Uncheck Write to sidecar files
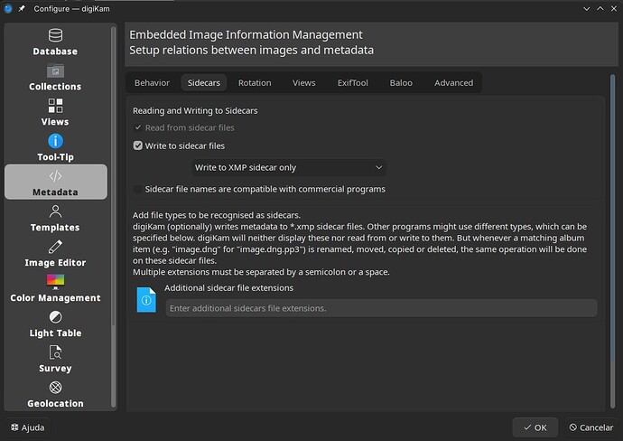This screenshot has height=441, width=623. point(138,145)
